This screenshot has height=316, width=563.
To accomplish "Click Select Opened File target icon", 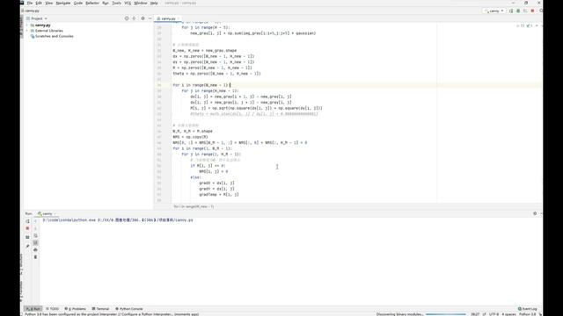I will click(x=127, y=18).
